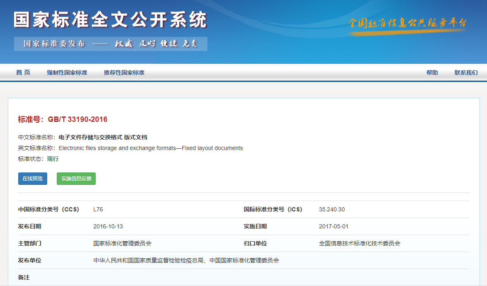
Task: Open 推荐性国家标准 navigation item
Action: pos(124,73)
